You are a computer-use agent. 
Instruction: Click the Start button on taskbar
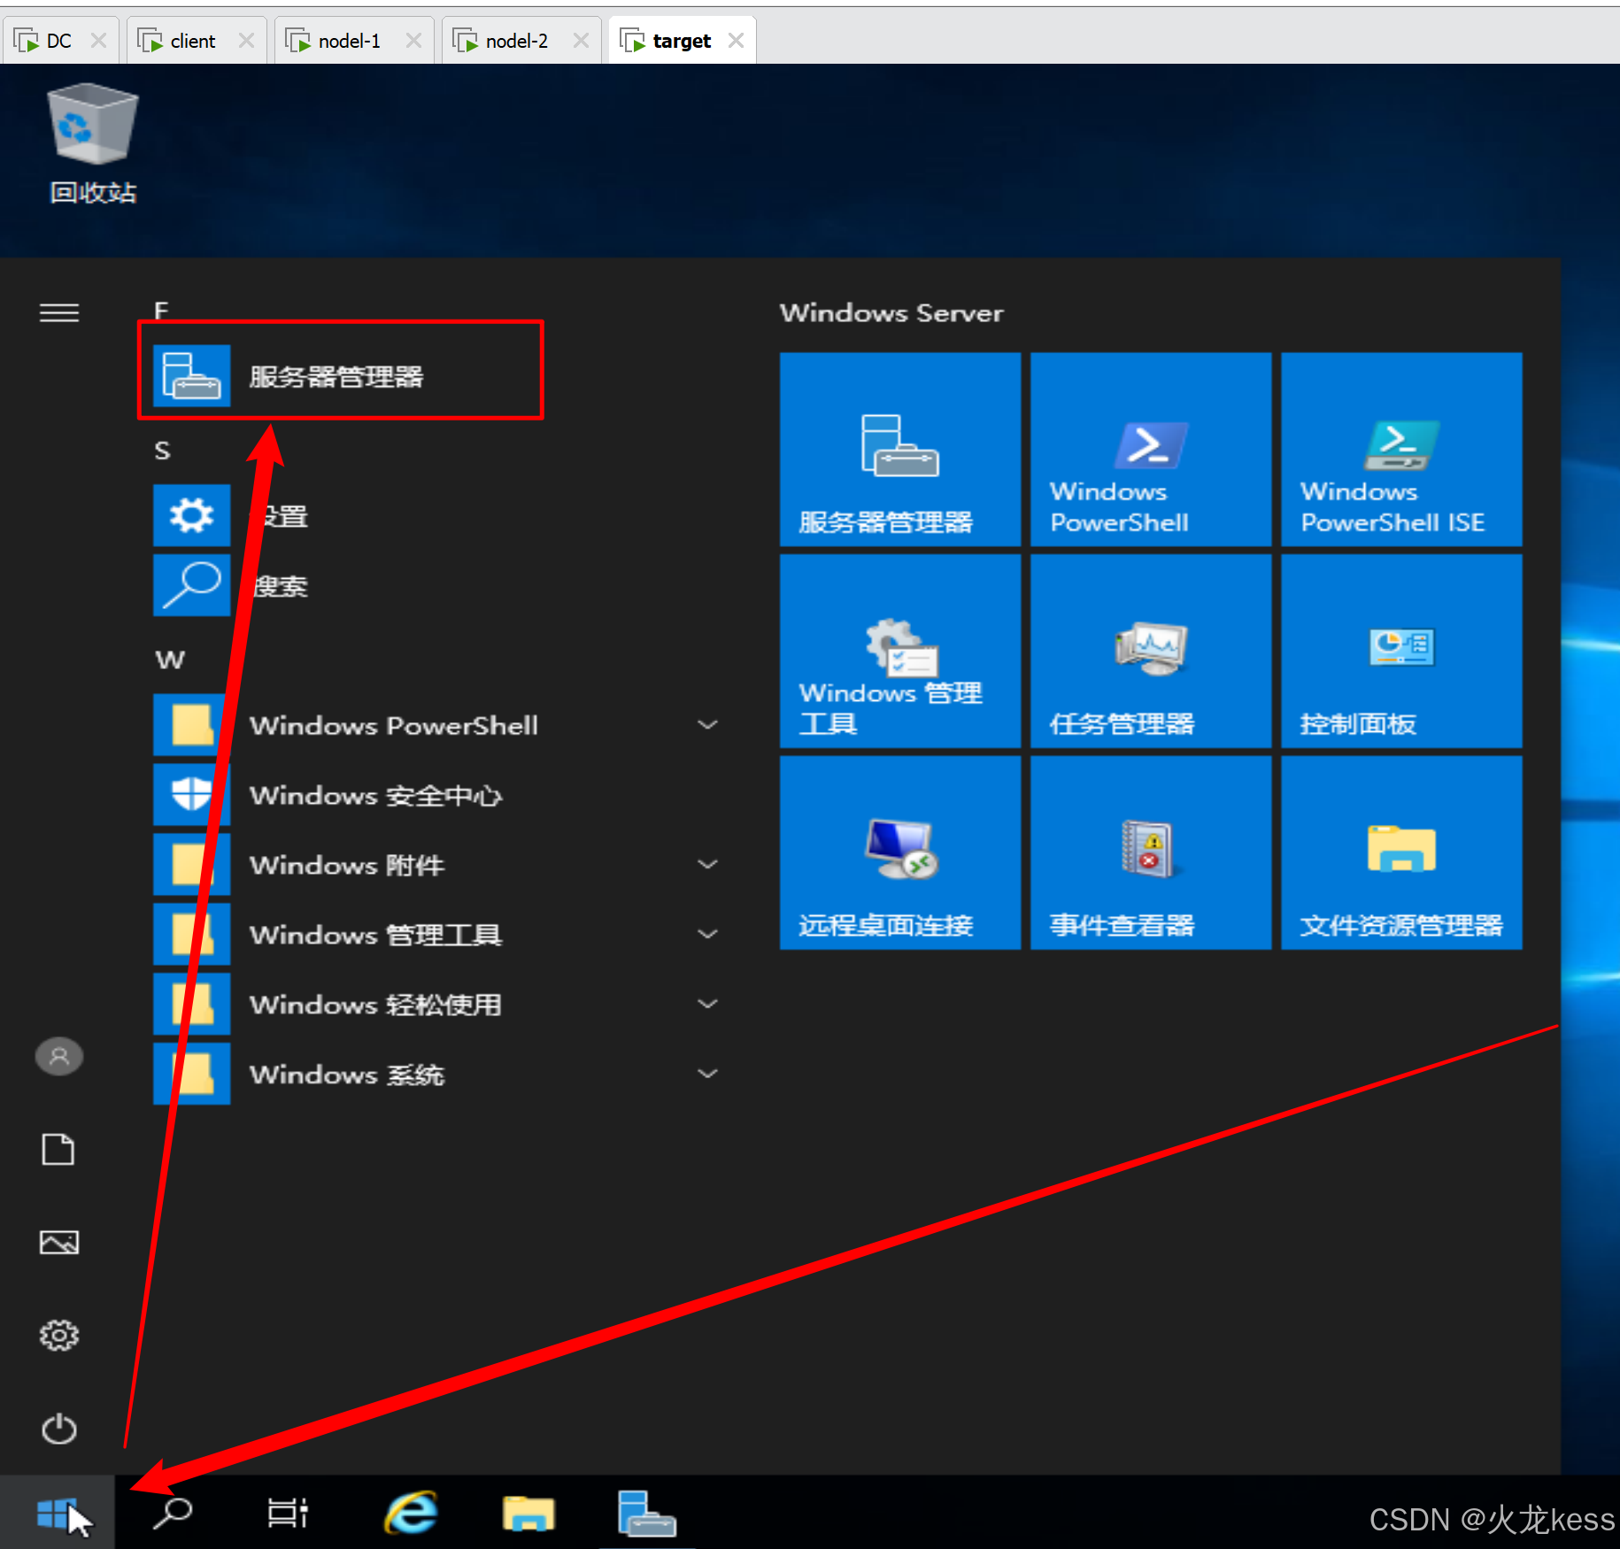tap(57, 1513)
